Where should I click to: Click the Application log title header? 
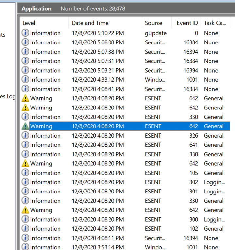36,8
